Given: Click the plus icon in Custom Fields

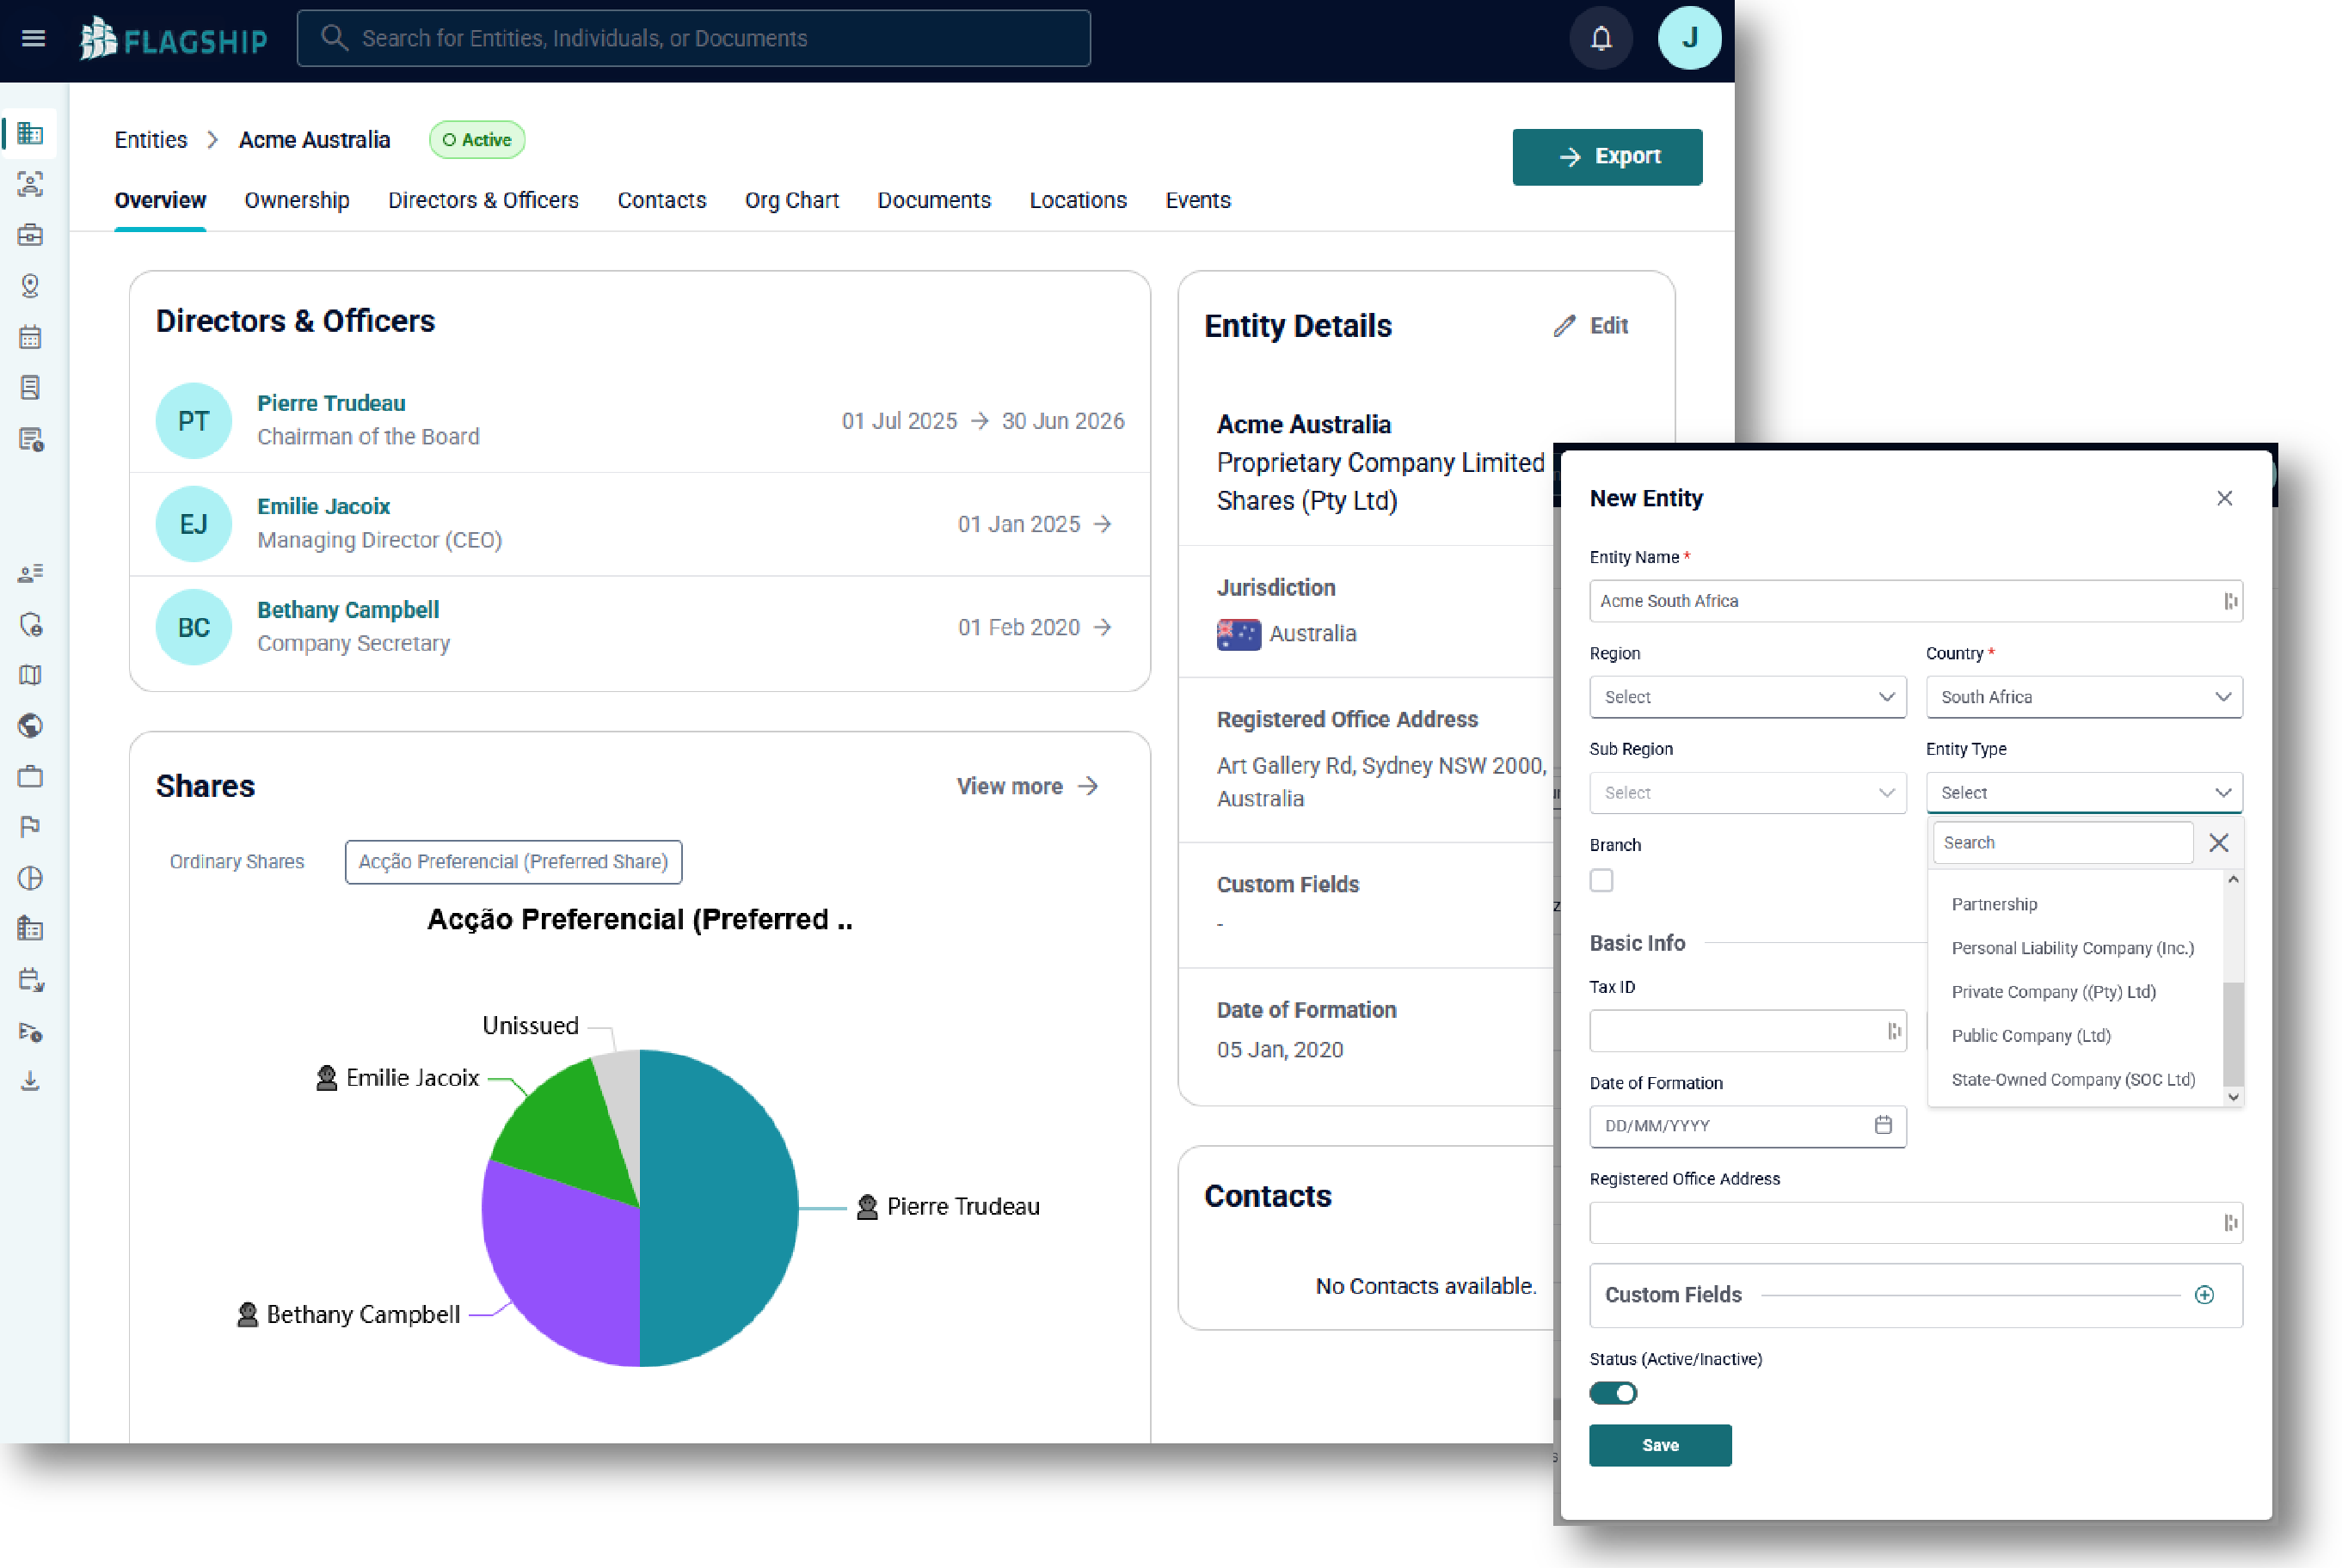Looking at the screenshot, I should pos(2204,1295).
